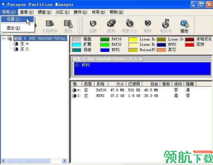Sort by the 类型 column header
The width and height of the screenshot is (213, 165).
point(88,84)
